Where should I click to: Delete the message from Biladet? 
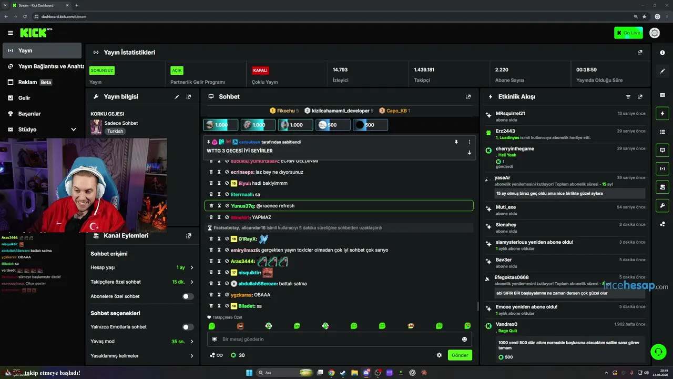pos(211,306)
